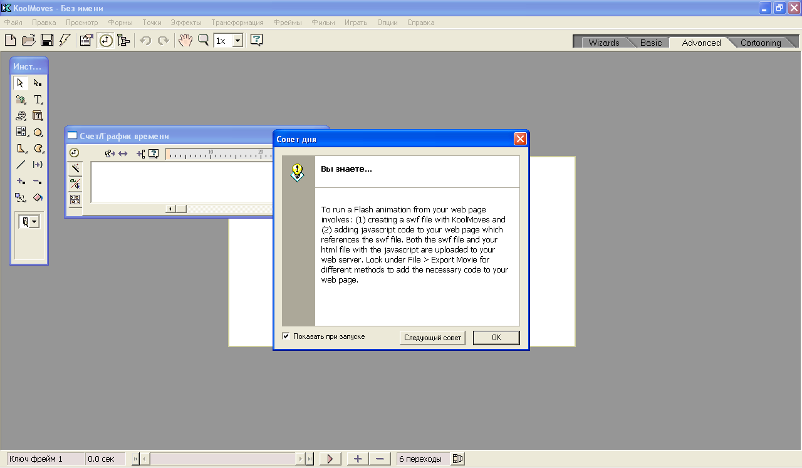This screenshot has height=468, width=802.
Task: Open the 'Файл' menu
Action: pyautogui.click(x=13, y=23)
